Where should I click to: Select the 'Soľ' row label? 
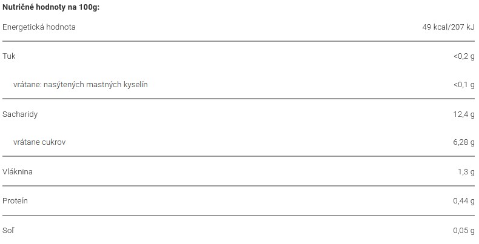click(8, 231)
